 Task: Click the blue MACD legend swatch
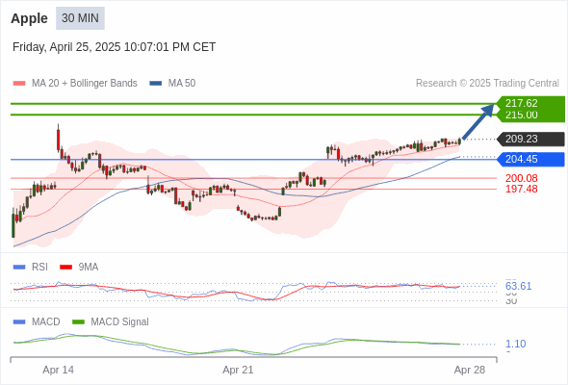pos(19,321)
